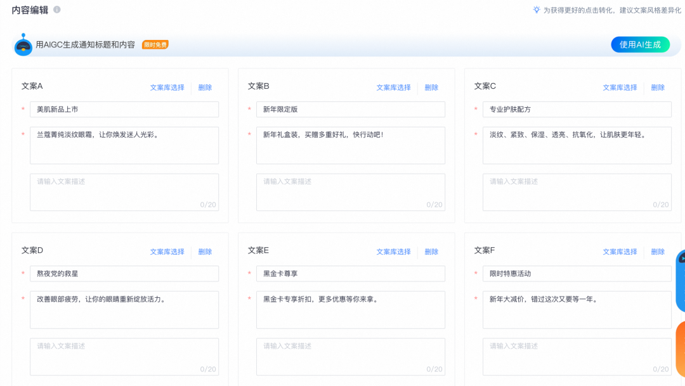Delete 文案A via 删除 link
Image resolution: width=685 pixels, height=386 pixels.
click(205, 87)
